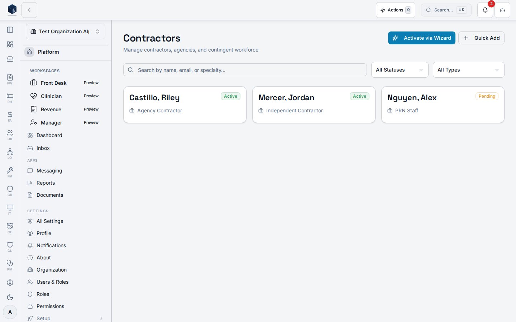Open the notifications bell icon
This screenshot has height=322, width=516.
pyautogui.click(x=485, y=10)
